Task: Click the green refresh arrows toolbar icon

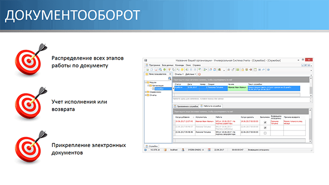Action: coord(164,70)
